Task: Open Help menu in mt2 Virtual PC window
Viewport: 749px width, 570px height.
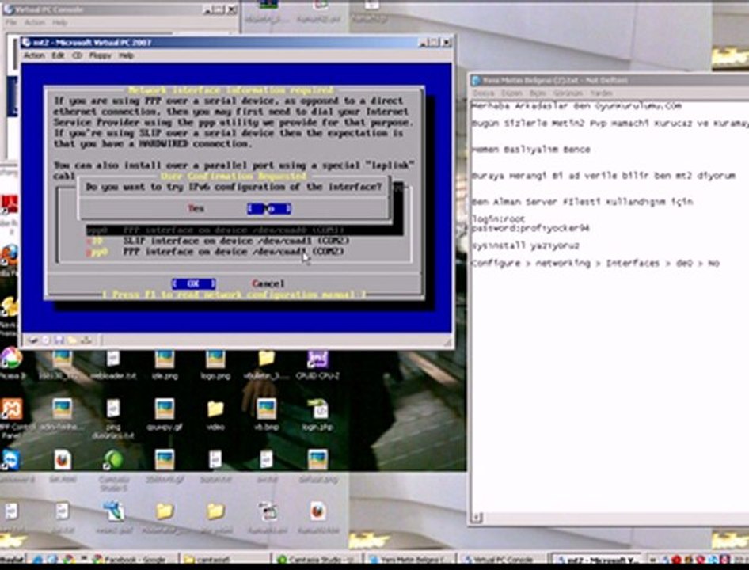Action: coord(126,55)
